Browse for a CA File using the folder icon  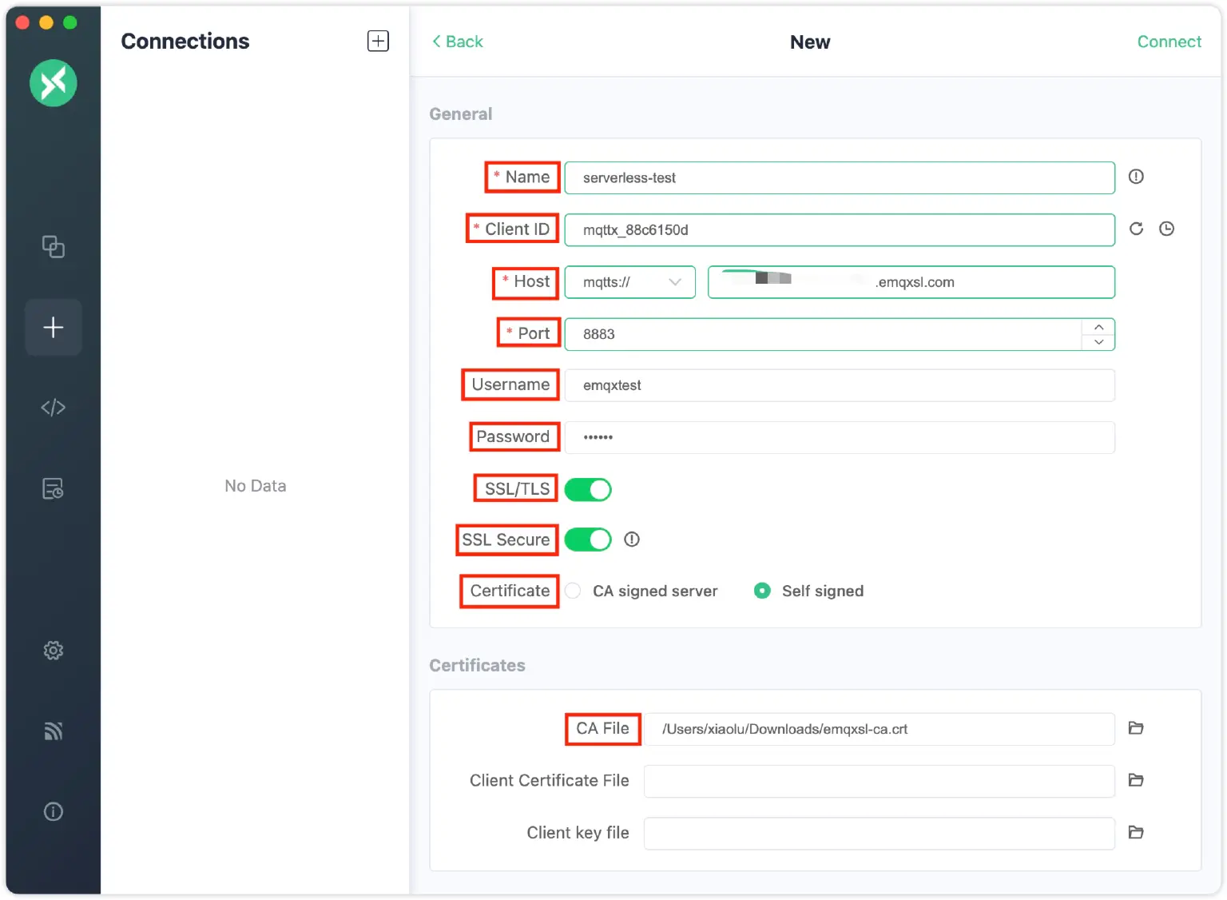tap(1136, 728)
